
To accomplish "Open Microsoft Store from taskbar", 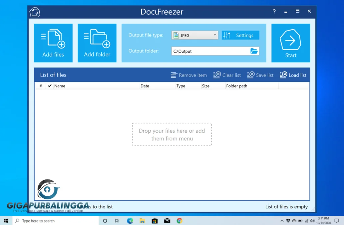I will click(x=155, y=221).
